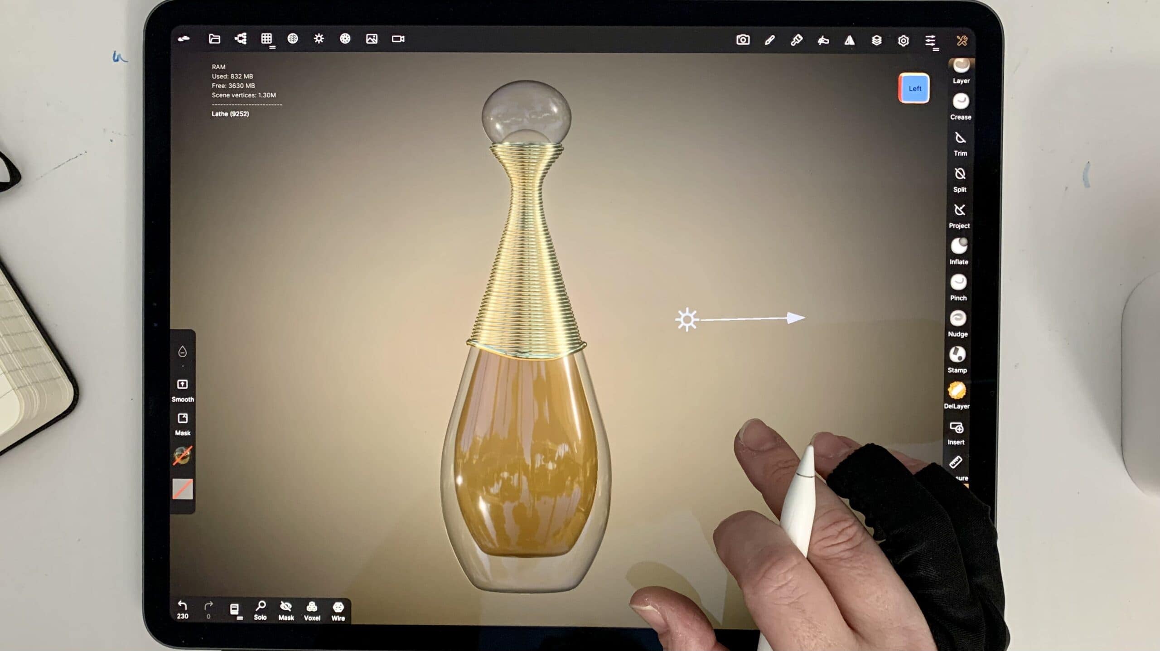Toggle Wire wireframe display
The image size is (1160, 651).
click(x=338, y=608)
